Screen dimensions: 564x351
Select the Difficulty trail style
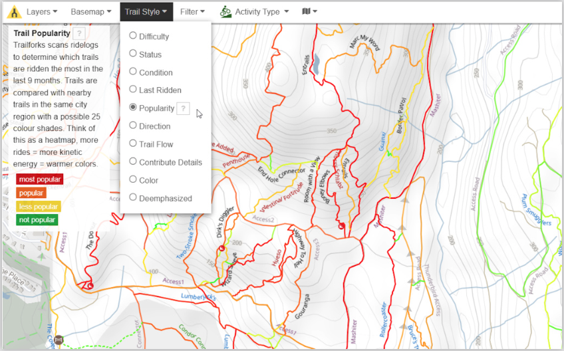coord(149,37)
